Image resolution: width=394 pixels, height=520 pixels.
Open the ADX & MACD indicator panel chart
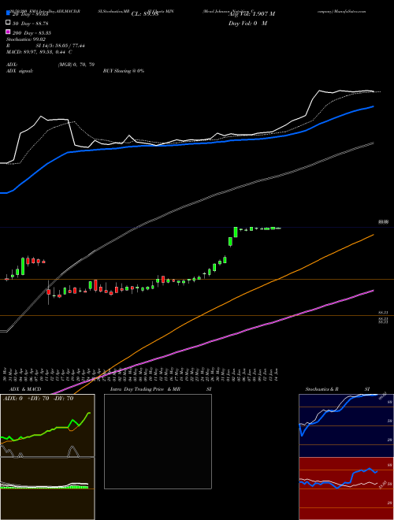pos(47,456)
